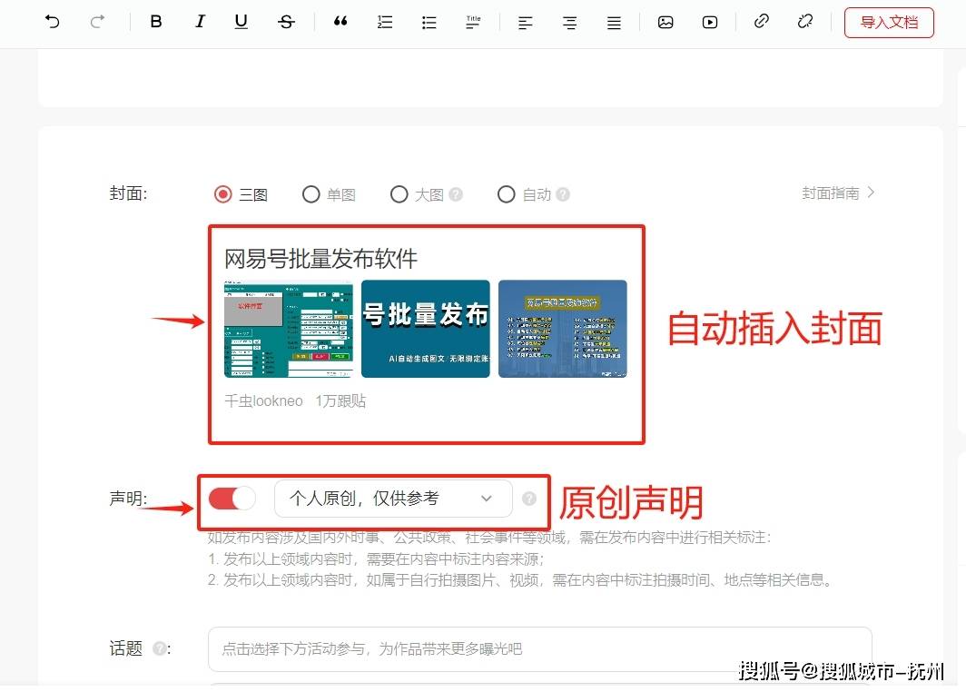Apply strikethrough formatting
This screenshot has height=692, width=966.
pos(286,22)
